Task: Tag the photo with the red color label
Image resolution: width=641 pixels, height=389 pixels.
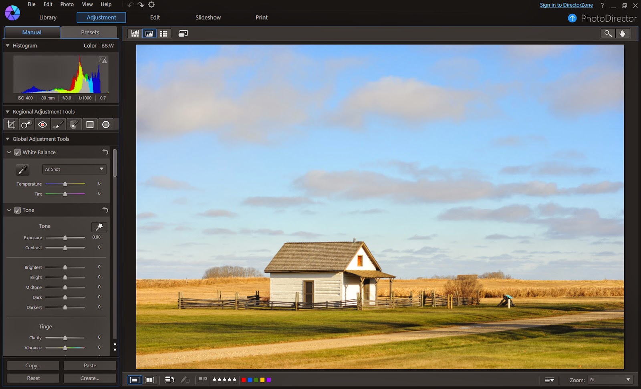Action: [243, 379]
